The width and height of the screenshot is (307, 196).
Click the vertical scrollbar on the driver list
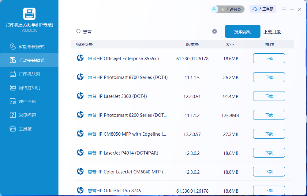coord(305,58)
